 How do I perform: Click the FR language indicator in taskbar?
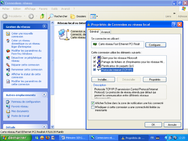click(152, 138)
